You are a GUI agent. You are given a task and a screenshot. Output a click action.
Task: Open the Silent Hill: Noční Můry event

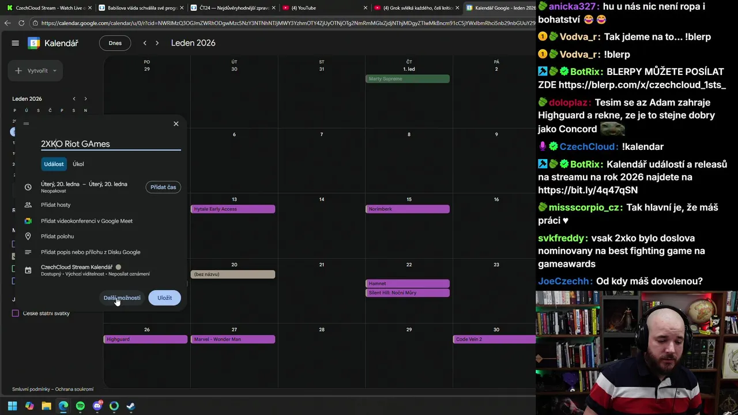[408, 293]
